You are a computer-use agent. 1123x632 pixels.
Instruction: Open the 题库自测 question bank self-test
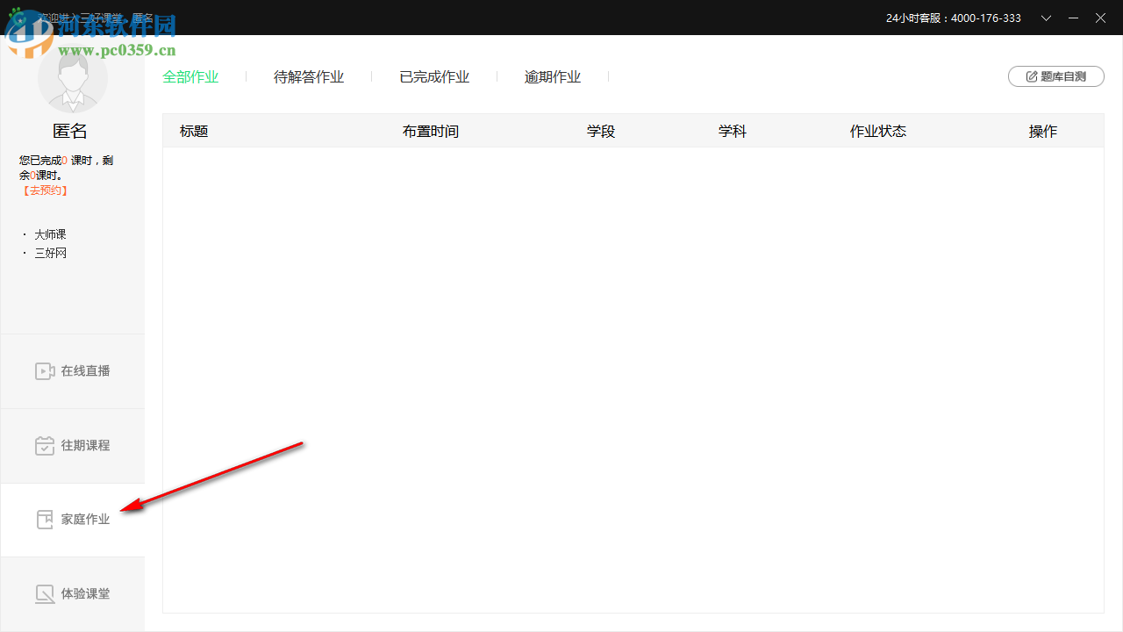pos(1056,76)
